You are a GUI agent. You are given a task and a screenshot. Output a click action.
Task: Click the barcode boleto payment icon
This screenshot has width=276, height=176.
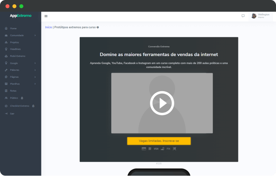(174, 149)
